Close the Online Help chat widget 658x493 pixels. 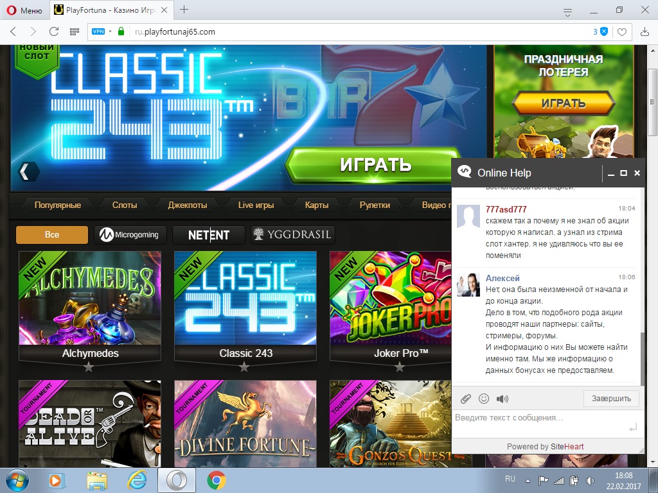click(x=637, y=173)
